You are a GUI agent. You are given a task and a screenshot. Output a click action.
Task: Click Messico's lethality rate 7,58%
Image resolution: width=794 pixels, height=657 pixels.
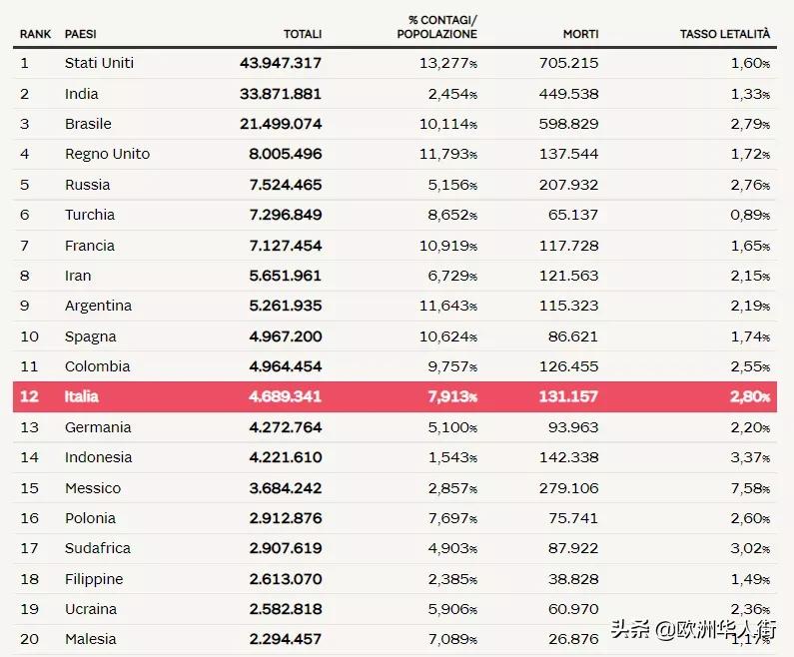750,488
